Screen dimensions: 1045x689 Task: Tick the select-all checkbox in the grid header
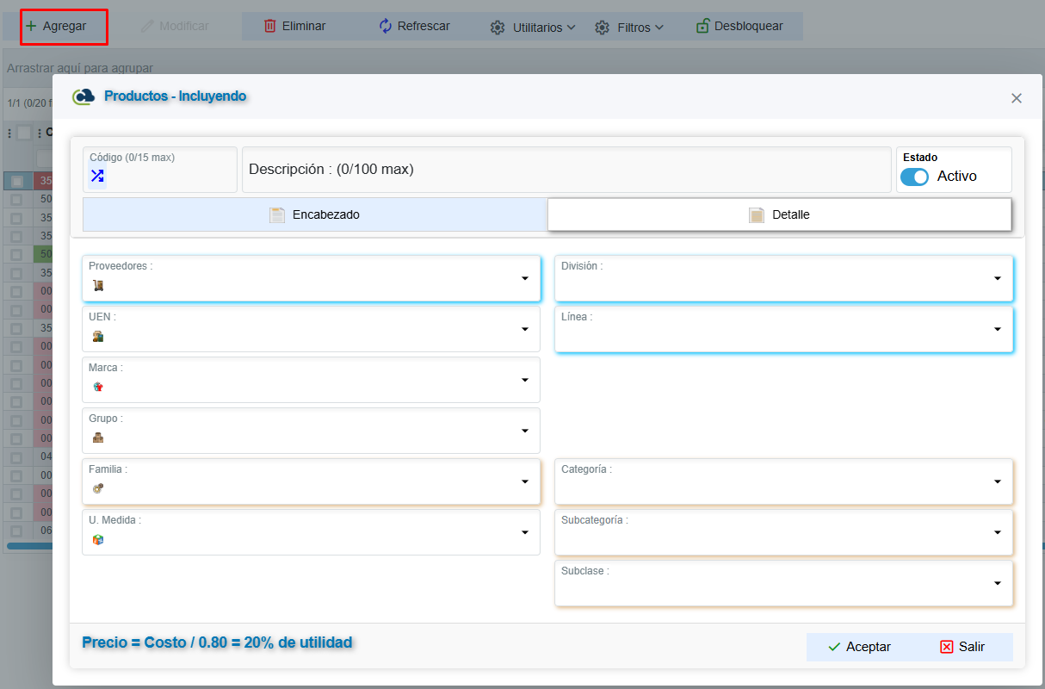[24, 133]
